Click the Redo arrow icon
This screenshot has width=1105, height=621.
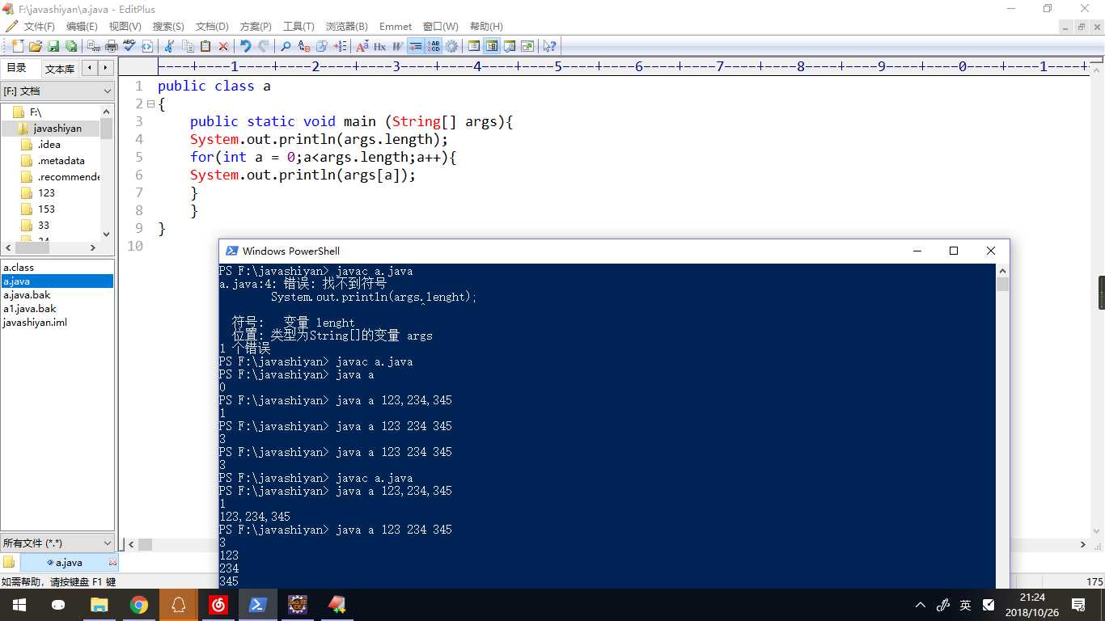pyautogui.click(x=264, y=46)
